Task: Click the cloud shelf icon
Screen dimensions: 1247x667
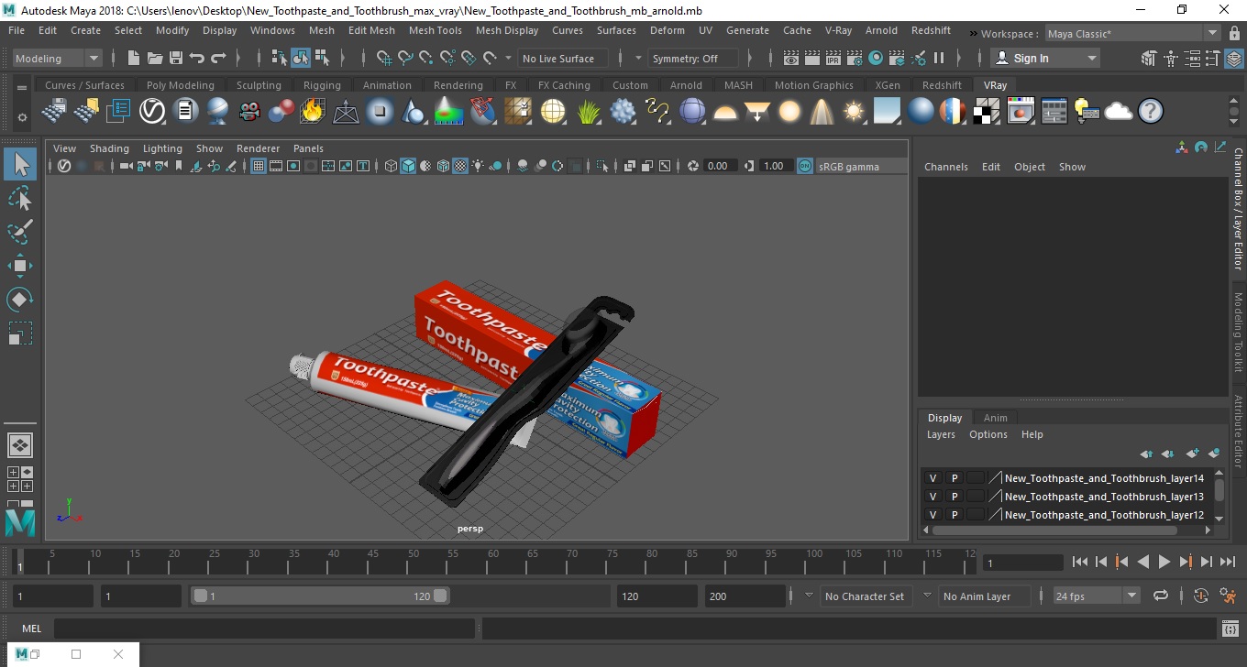Action: 1119,112
